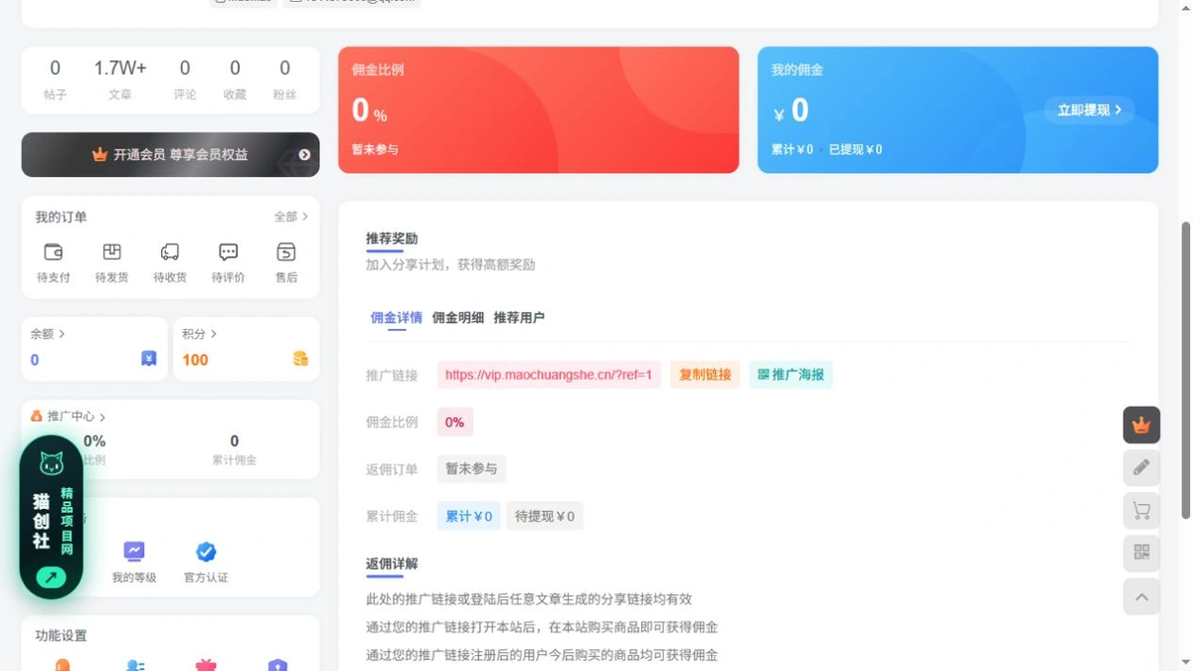Open the 待发货 pending shipment icon
Image resolution: width=1193 pixels, height=671 pixels.
tap(111, 252)
